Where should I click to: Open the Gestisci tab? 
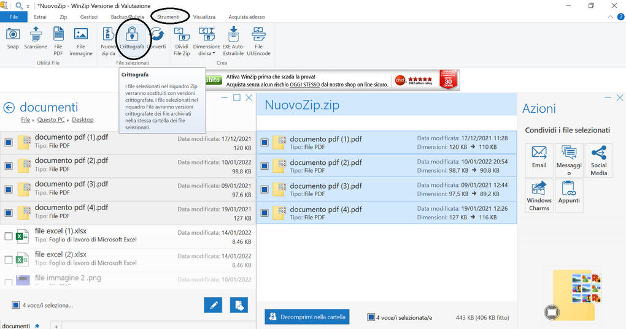click(88, 17)
